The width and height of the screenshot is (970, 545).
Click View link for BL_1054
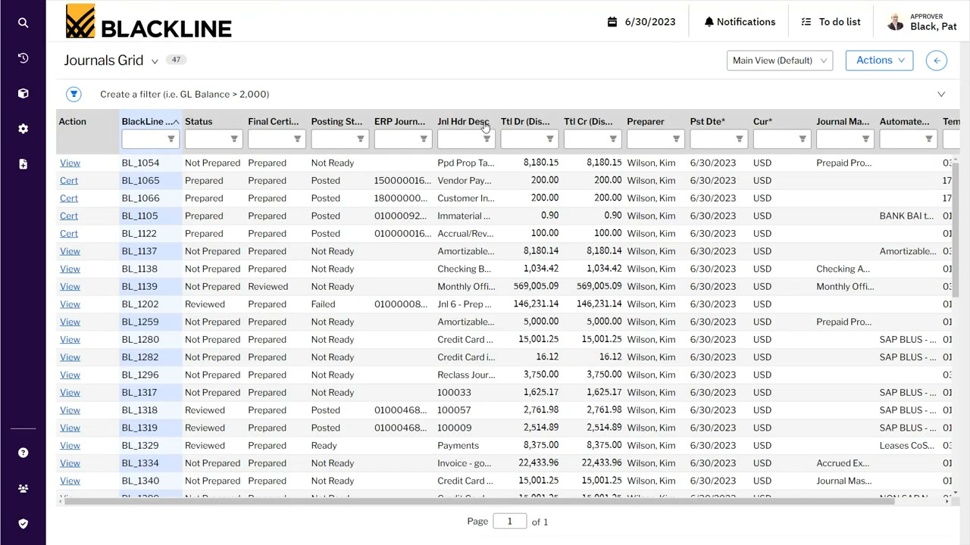pos(70,163)
